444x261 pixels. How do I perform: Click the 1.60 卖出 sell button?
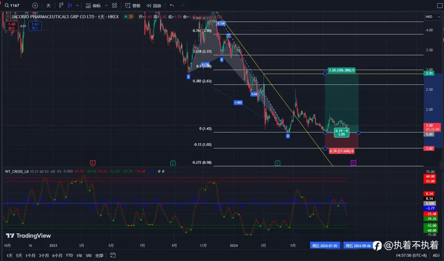click(x=11, y=26)
